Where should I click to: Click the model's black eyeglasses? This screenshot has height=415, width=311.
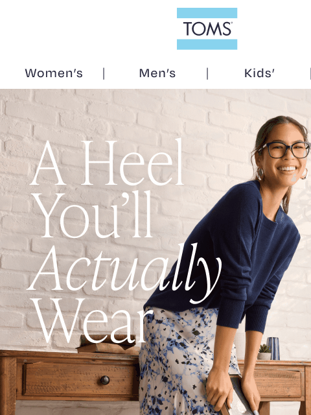pos(284,150)
